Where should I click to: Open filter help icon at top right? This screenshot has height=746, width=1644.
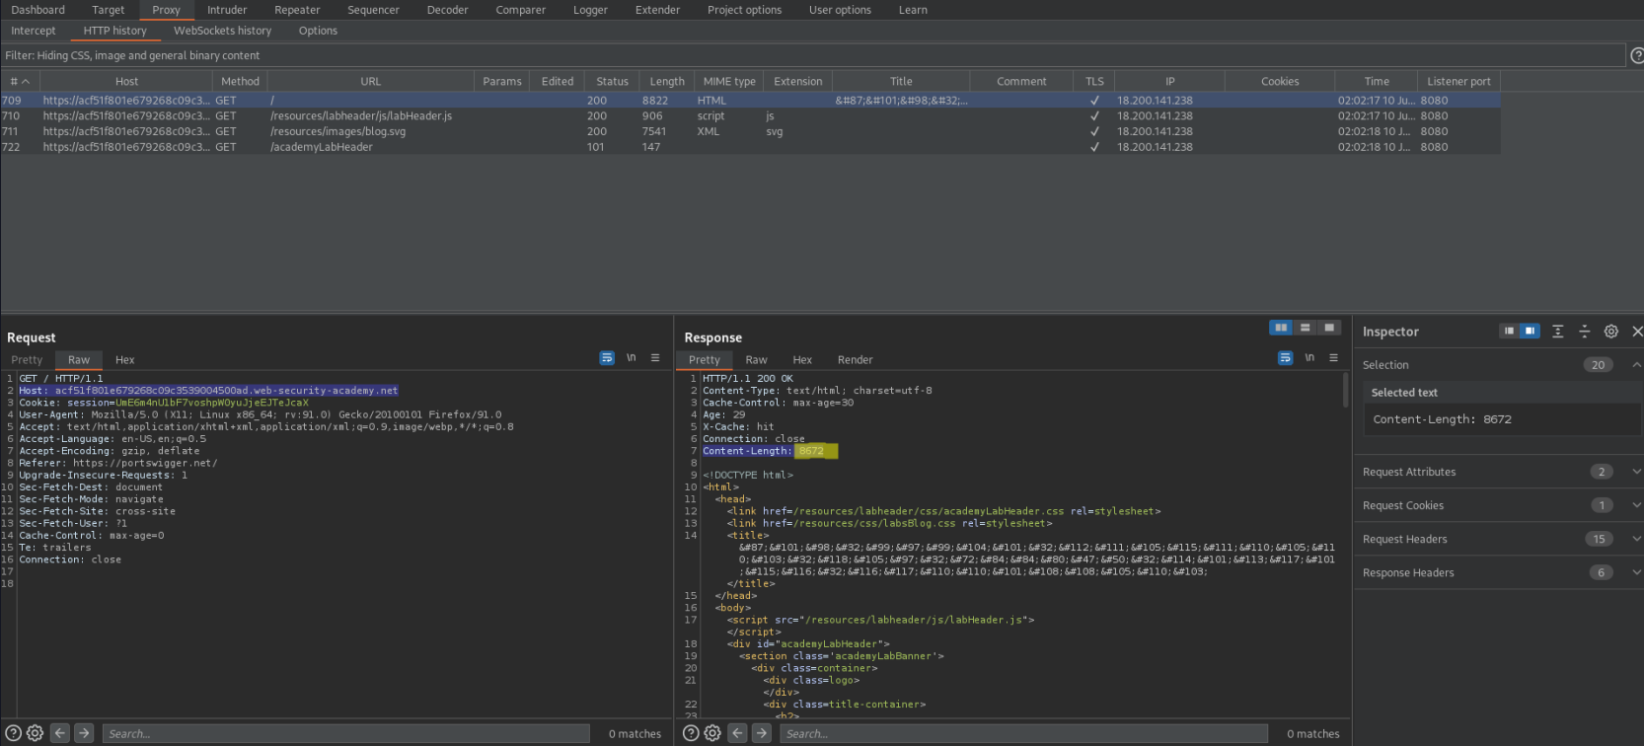coord(1637,56)
